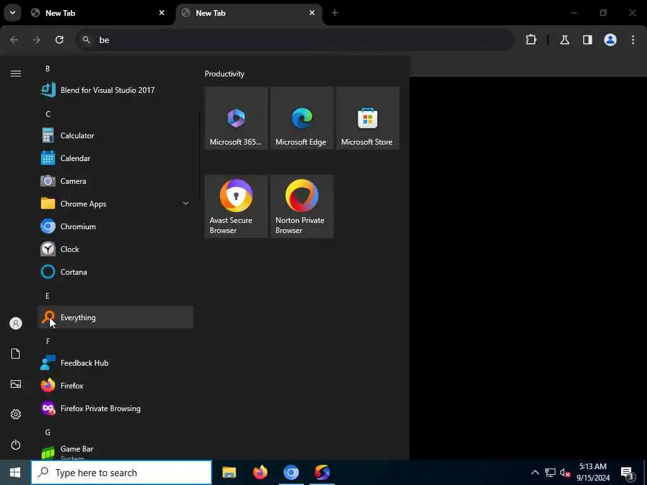
Task: Open File Explorer from the taskbar
Action: pos(229,472)
